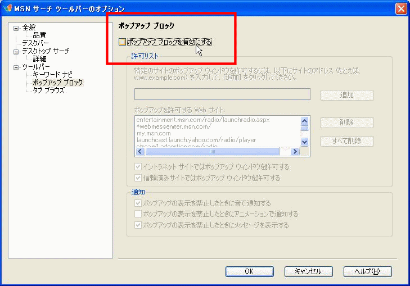Click the site address input field
The width and height of the screenshot is (410, 286).
222,94
